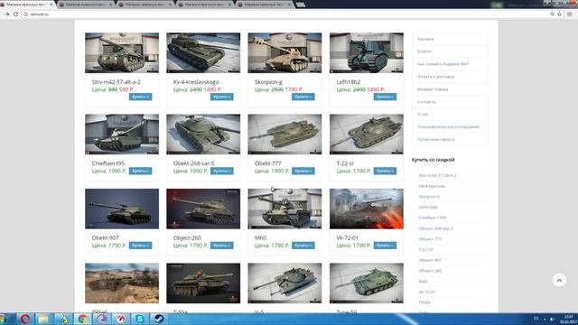Buy the T-22-sr tank

tap(385, 171)
